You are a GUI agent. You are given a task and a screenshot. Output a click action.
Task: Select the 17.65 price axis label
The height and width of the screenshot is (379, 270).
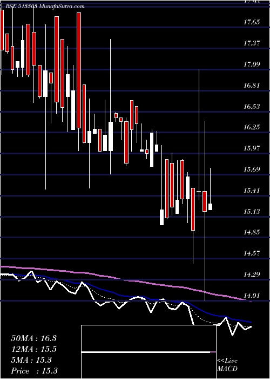(x=252, y=23)
